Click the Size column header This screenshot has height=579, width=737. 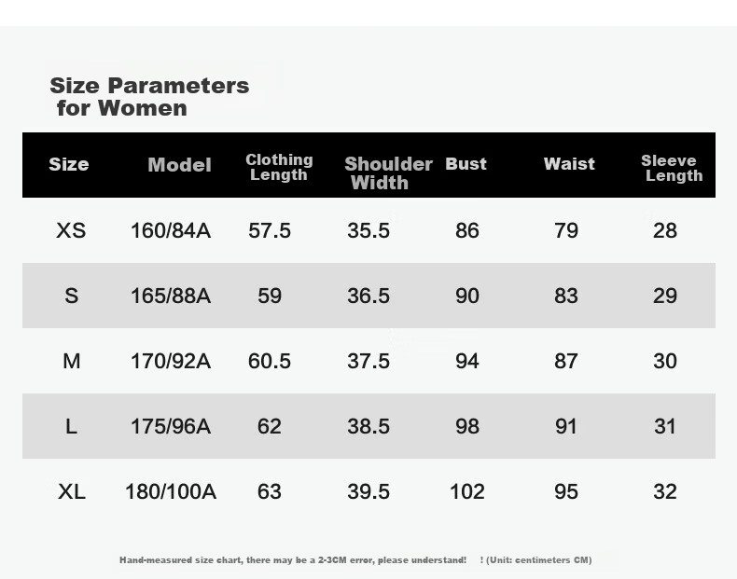click(x=69, y=164)
